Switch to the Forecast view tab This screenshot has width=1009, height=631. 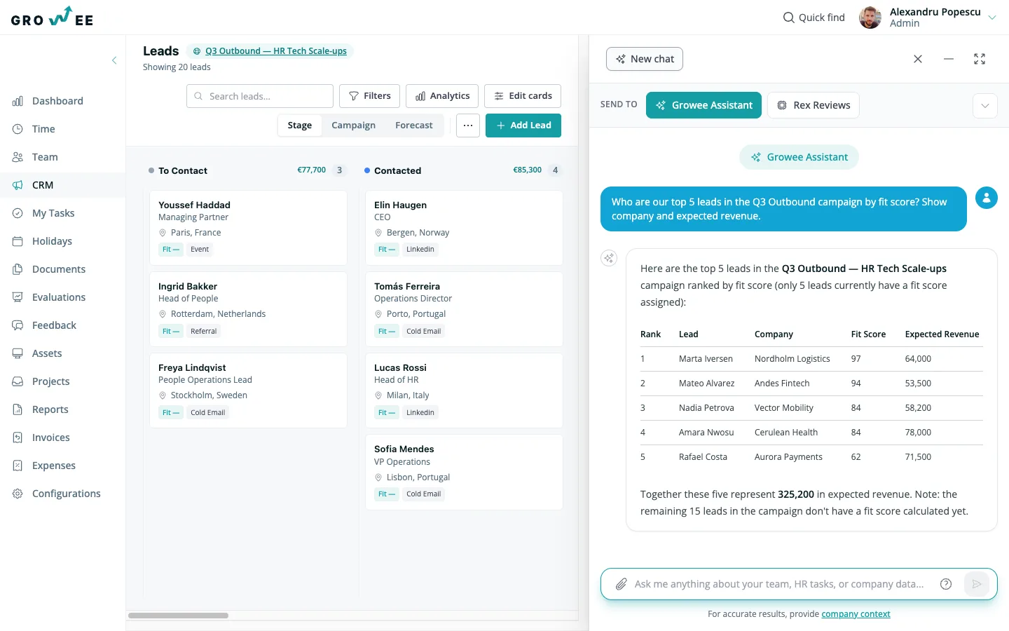point(414,125)
